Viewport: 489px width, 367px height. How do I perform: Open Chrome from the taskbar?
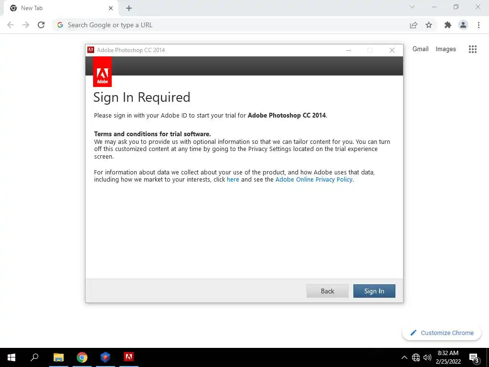coord(82,357)
